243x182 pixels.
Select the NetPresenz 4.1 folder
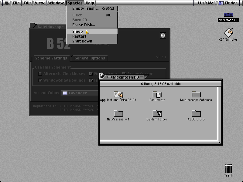pos(118,113)
